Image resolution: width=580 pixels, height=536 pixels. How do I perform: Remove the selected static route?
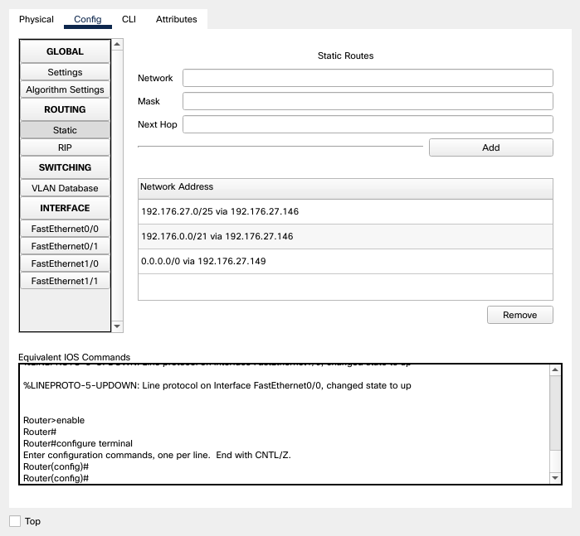(519, 315)
